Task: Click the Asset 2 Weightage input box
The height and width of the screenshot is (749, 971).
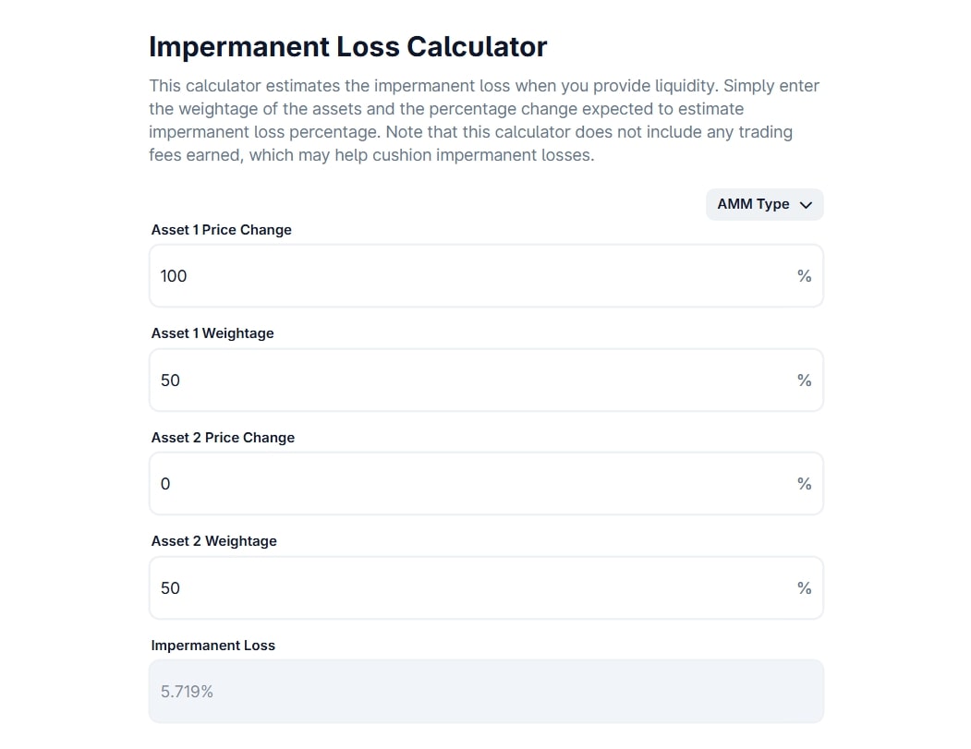Action: tap(462, 587)
